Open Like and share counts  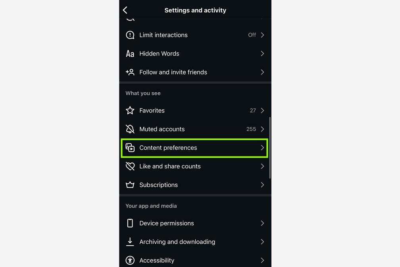[x=195, y=166]
